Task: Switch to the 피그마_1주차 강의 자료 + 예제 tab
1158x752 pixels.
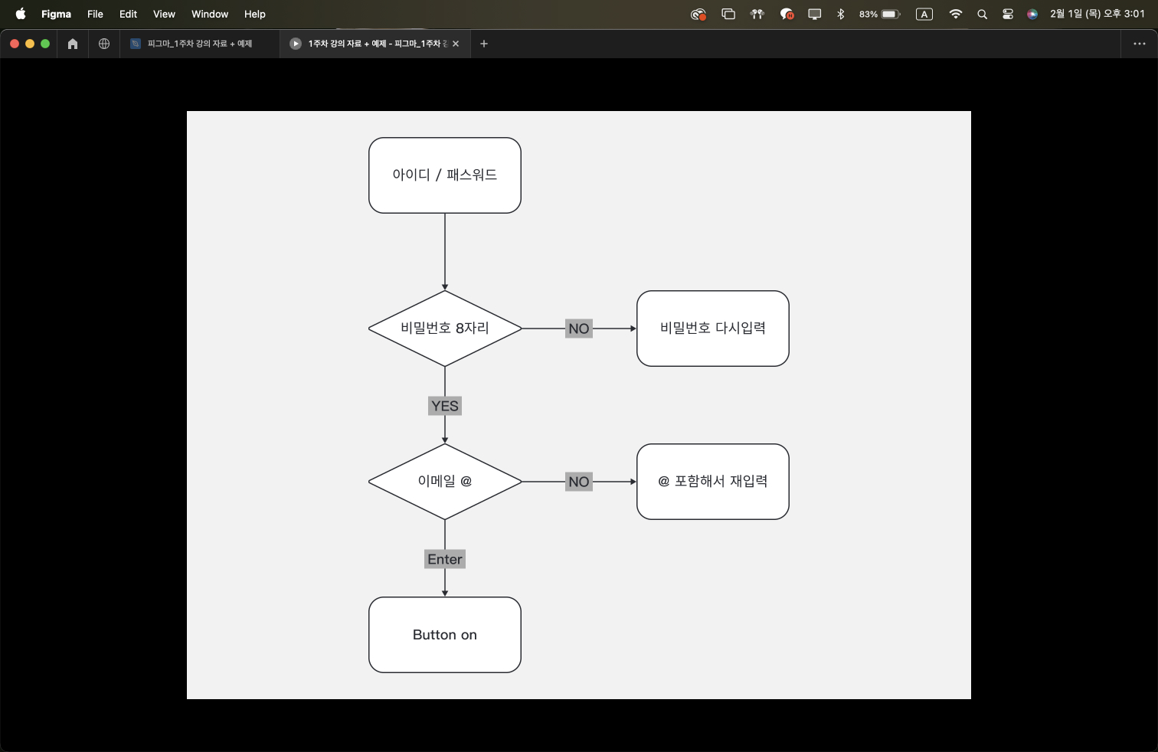Action: pyautogui.click(x=200, y=44)
